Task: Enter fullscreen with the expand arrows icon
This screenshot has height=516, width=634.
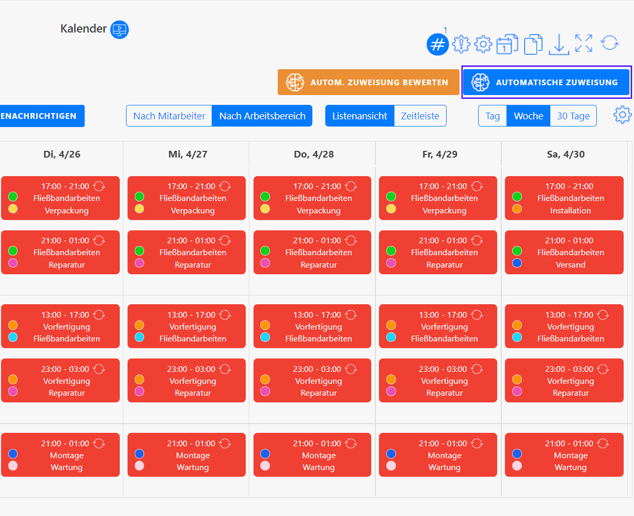Action: pyautogui.click(x=583, y=43)
